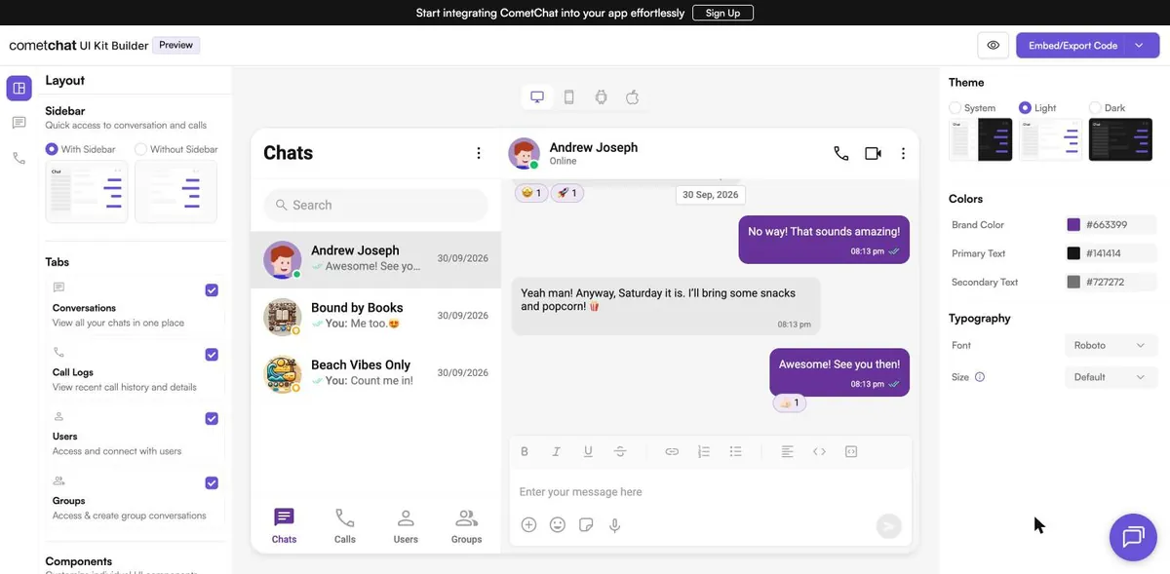
Task: Click the rocket reaction chip
Action: tap(566, 193)
